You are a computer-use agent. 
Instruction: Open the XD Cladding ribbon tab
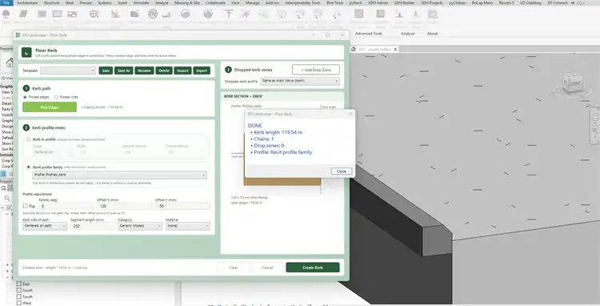pyautogui.click(x=530, y=2)
